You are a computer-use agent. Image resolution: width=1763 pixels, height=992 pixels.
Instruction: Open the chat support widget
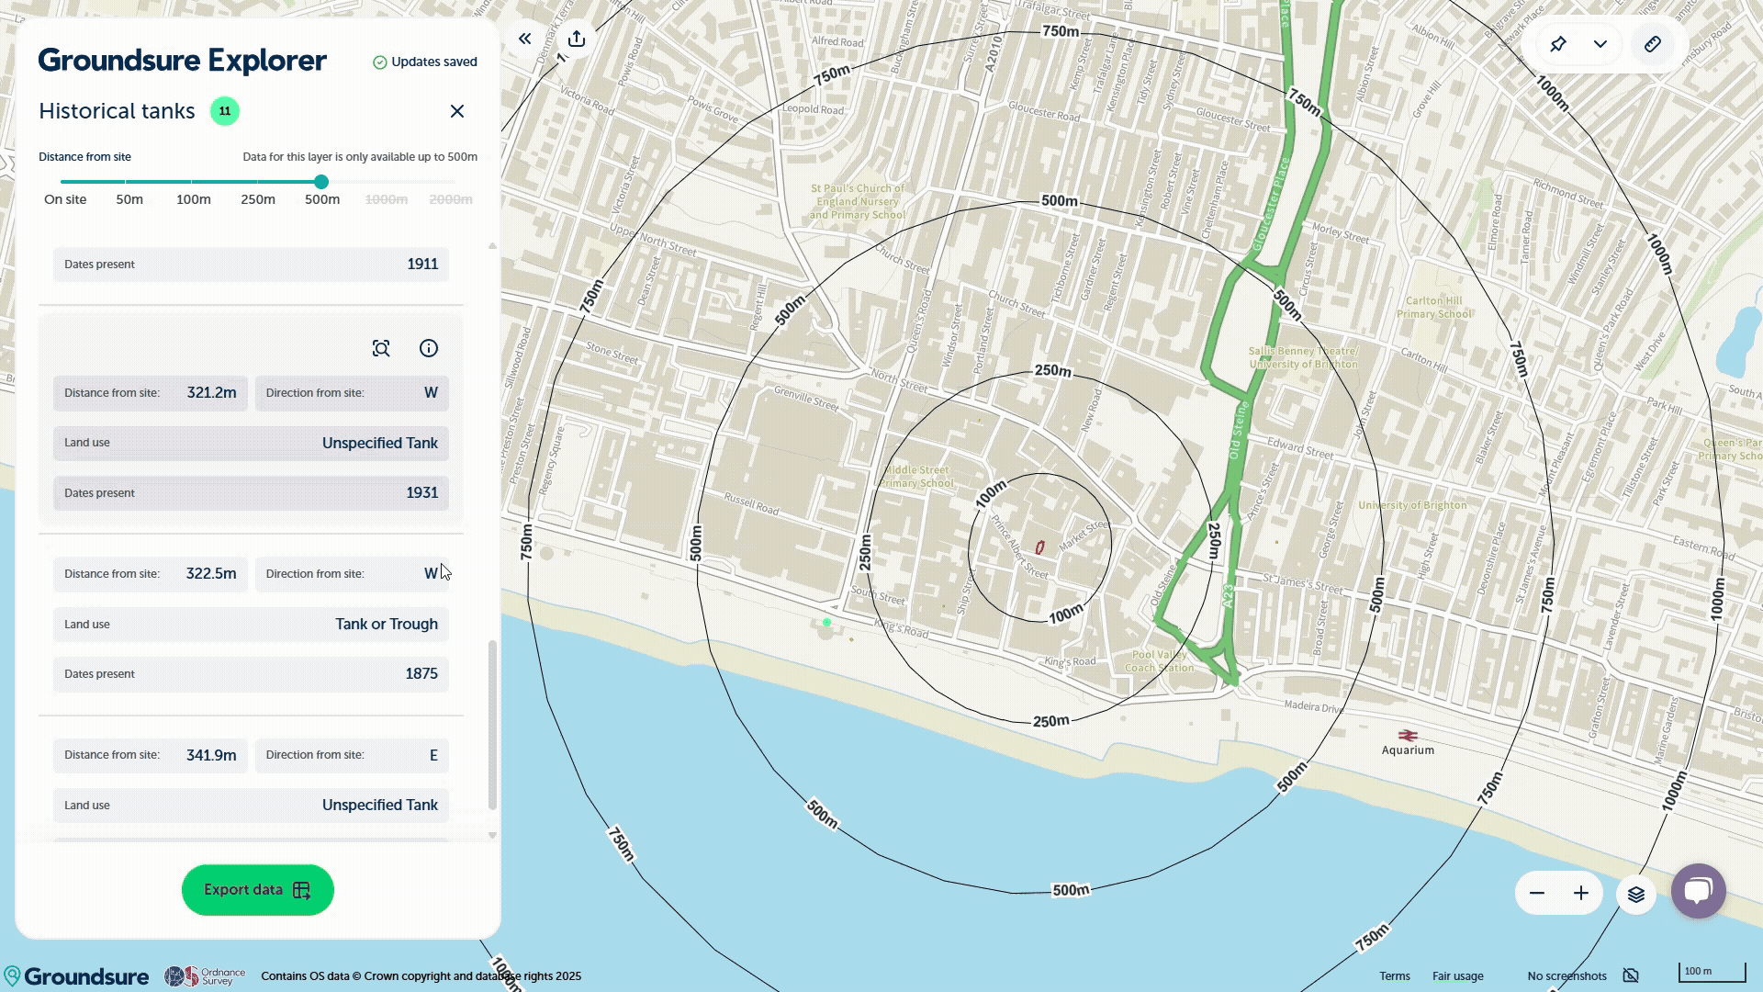1699,890
